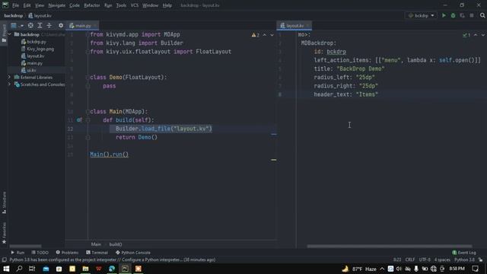Open the Problems tool window
The image size is (487, 274).
click(x=67, y=253)
